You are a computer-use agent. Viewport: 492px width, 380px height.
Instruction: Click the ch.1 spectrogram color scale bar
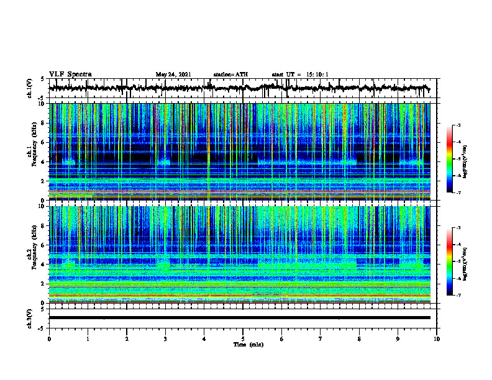449,159
